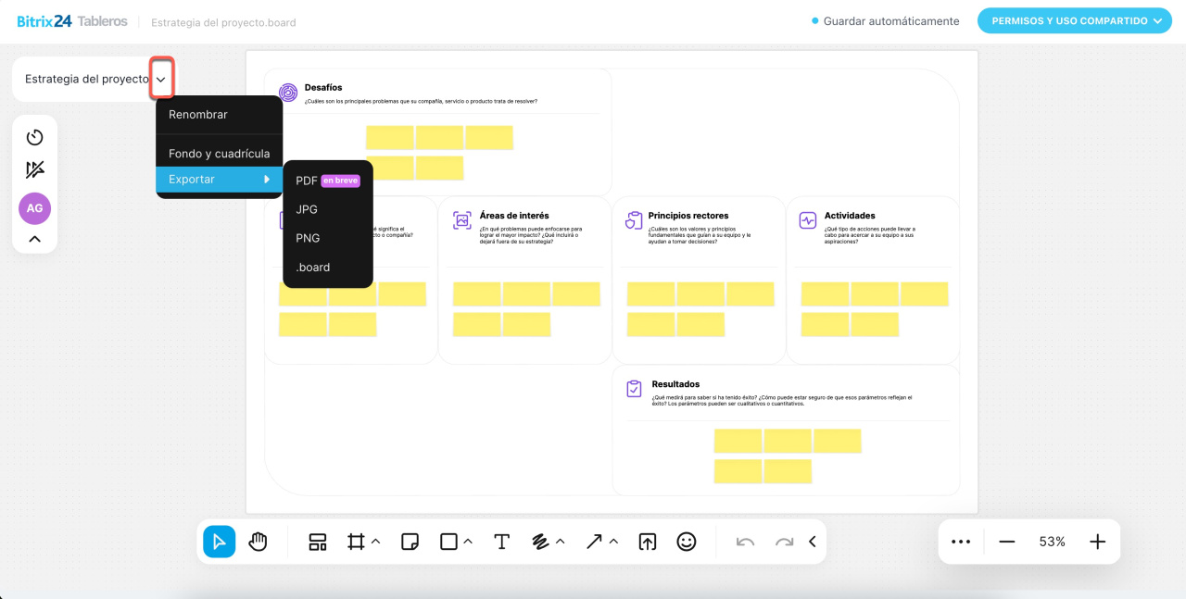This screenshot has width=1186, height=599.
Task: Open the three-dot more options menu
Action: click(961, 542)
